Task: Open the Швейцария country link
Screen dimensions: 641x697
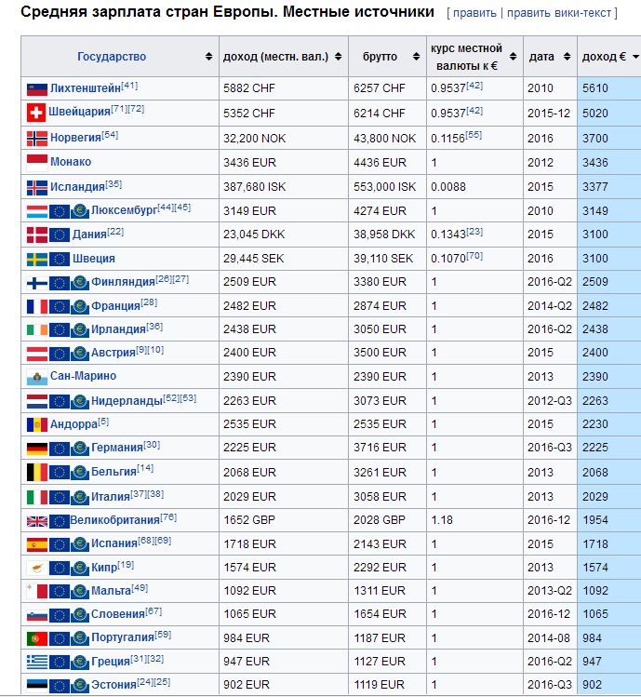Action: [81, 114]
